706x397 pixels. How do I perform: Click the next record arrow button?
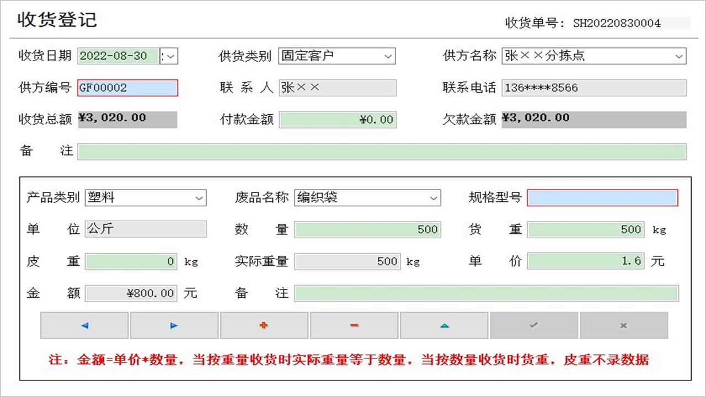tap(174, 325)
